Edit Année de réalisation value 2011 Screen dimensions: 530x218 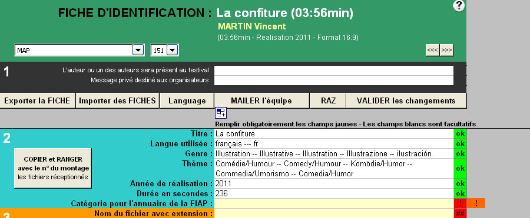(x=334, y=183)
